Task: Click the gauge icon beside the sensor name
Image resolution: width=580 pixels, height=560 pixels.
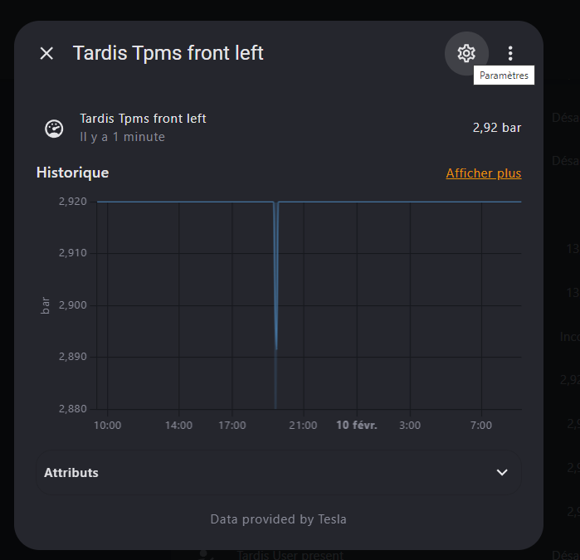Action: coord(54,129)
